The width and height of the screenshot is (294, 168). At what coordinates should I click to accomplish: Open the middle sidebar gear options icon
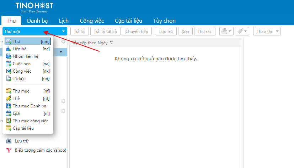coord(63,101)
